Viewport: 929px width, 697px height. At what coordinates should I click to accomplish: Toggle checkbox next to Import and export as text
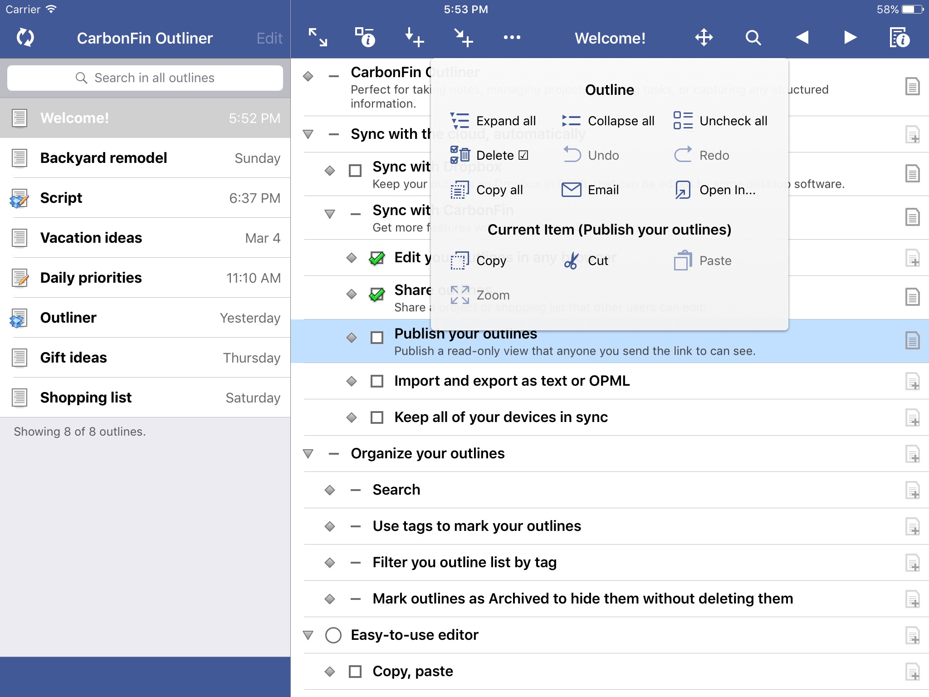376,380
